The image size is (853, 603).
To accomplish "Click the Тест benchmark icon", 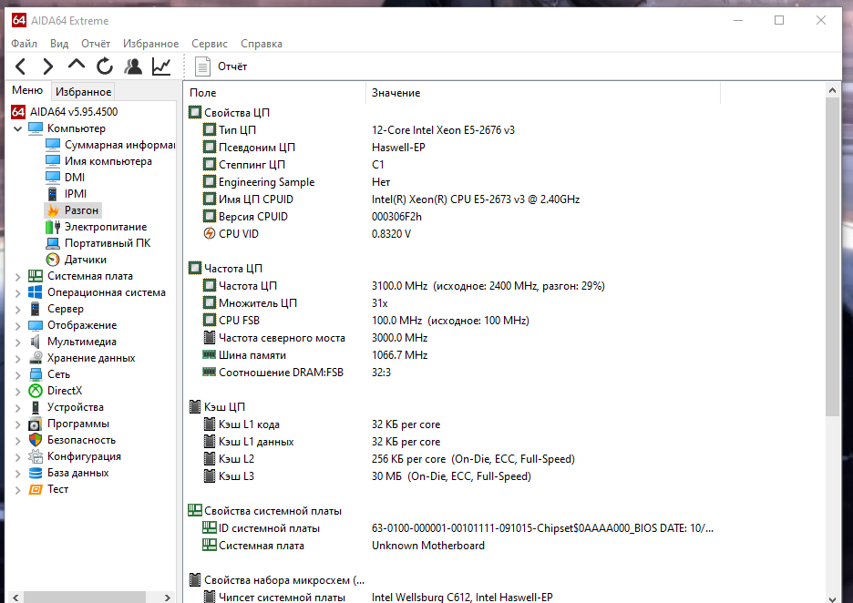I will 36,489.
